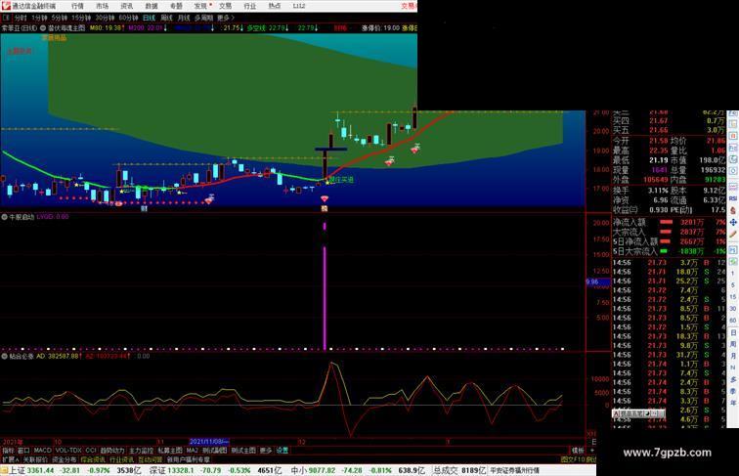
Task: Select the 多周期 multi-period view
Action: click(203, 18)
